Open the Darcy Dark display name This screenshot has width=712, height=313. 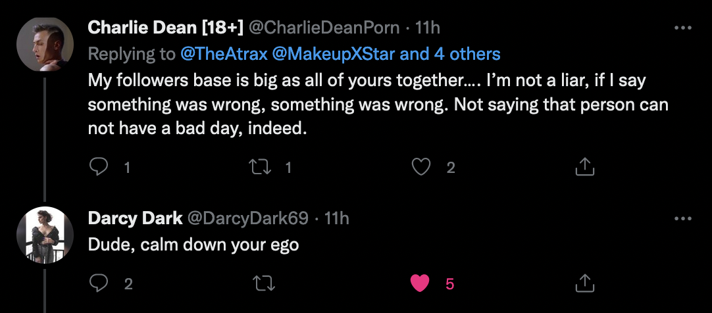(135, 219)
